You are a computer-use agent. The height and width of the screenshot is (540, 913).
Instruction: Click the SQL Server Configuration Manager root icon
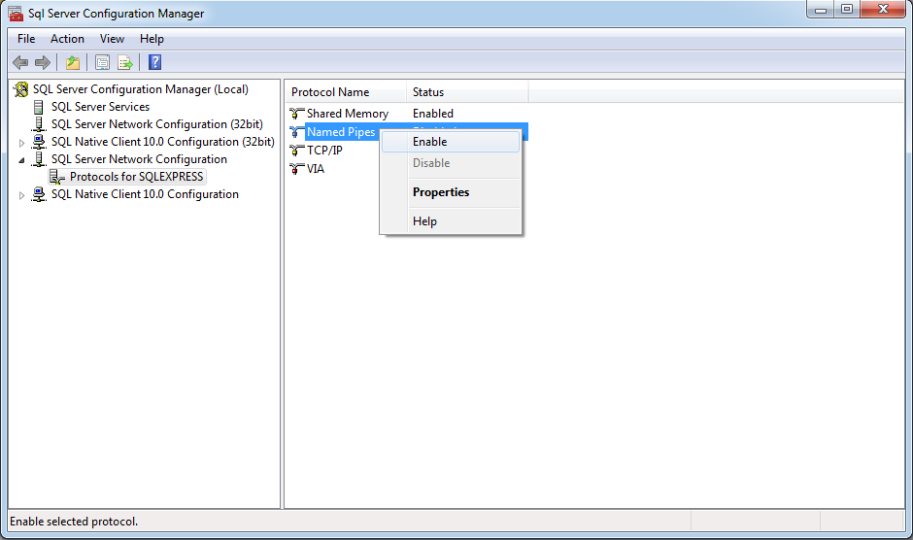point(21,89)
